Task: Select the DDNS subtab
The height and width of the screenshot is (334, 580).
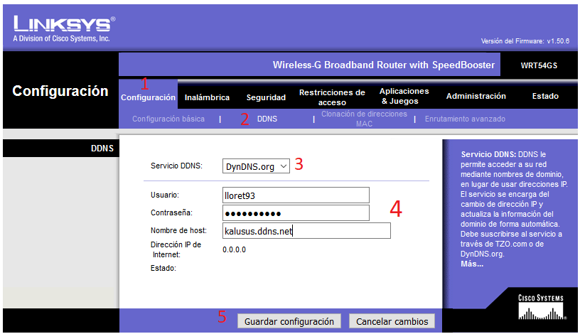Action: pyautogui.click(x=267, y=119)
